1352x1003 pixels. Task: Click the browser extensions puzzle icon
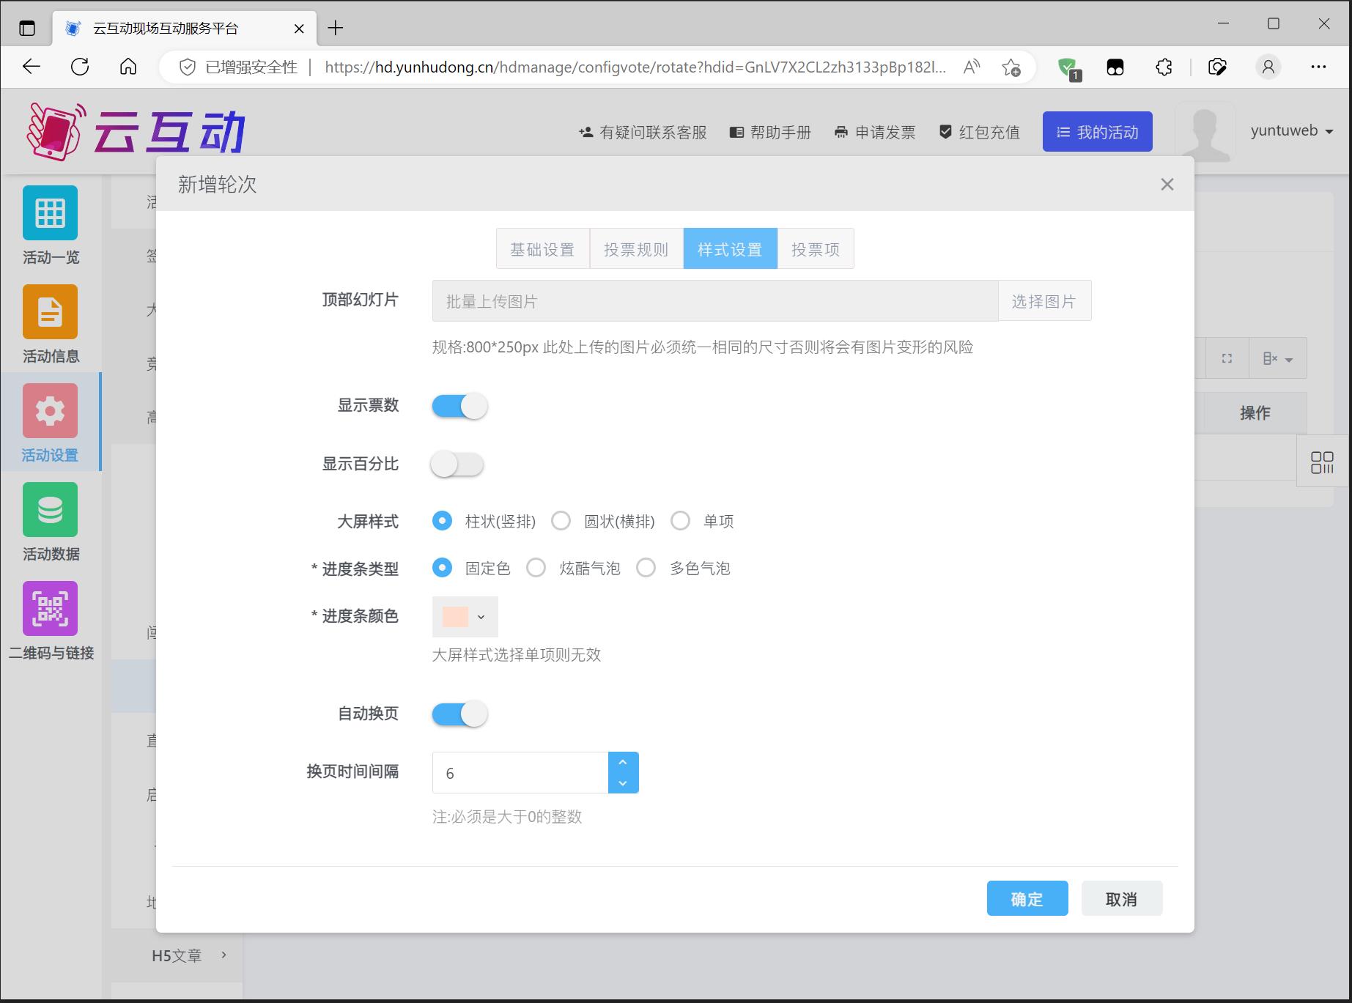1164,67
